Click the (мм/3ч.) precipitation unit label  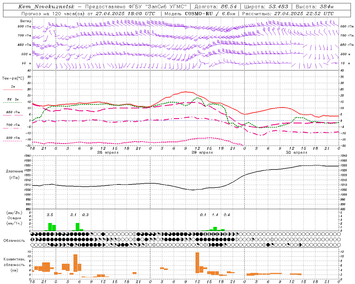(x=14, y=213)
